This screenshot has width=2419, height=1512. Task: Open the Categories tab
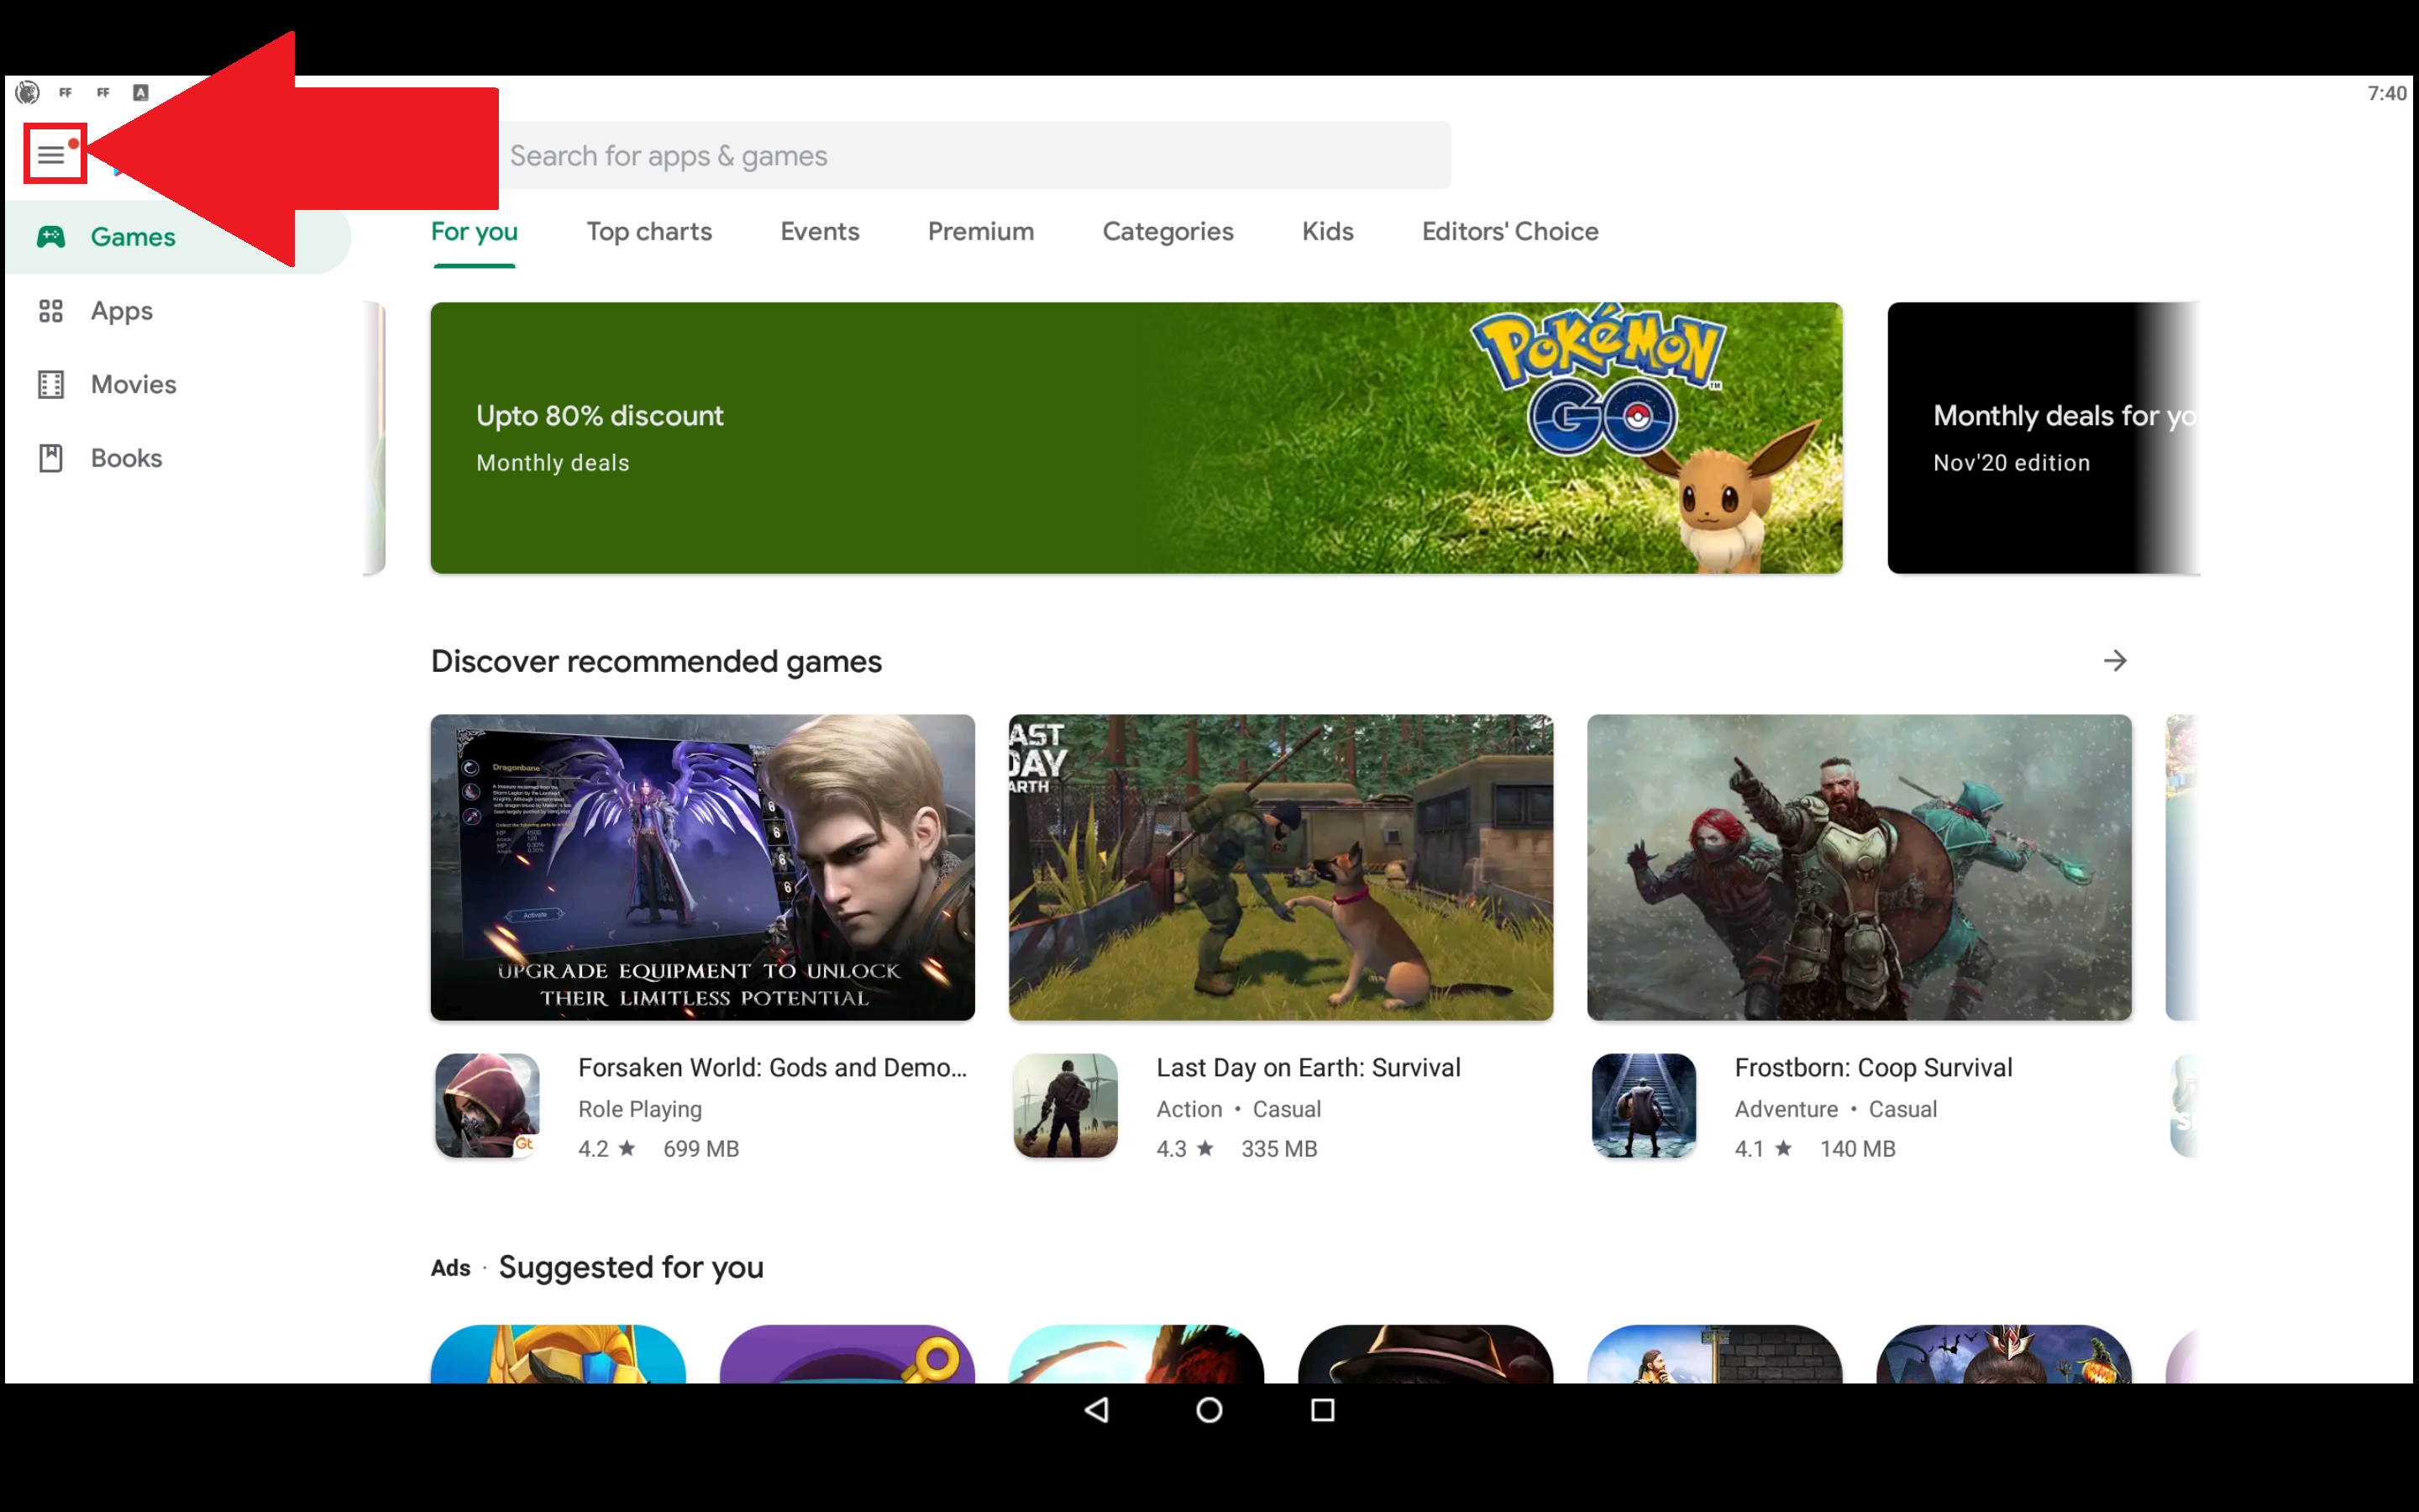pyautogui.click(x=1168, y=232)
